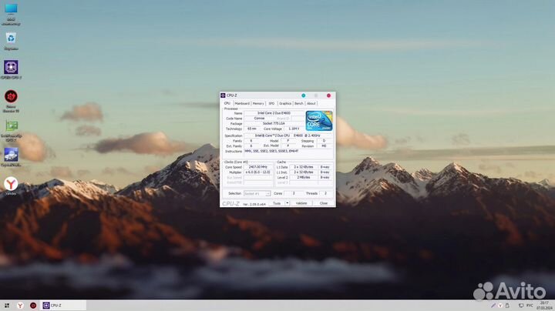This screenshot has height=311, width=555.
Task: Expand the Tools dropdown arrow
Action: [x=288, y=203]
